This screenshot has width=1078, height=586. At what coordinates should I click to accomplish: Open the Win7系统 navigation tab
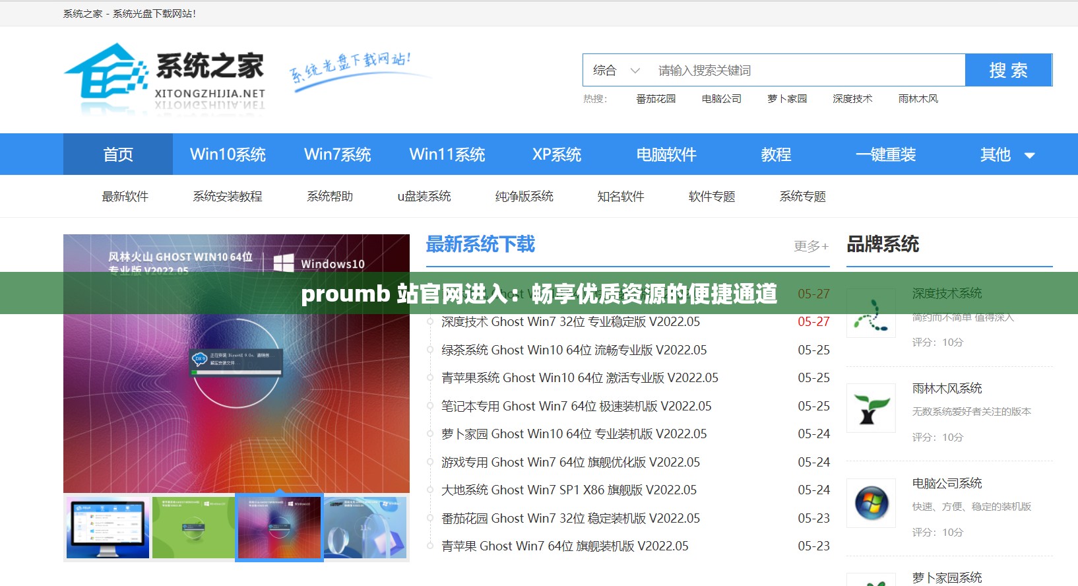pyautogui.click(x=337, y=154)
